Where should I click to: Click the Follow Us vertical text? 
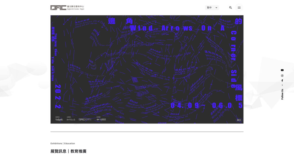(x=282, y=94)
